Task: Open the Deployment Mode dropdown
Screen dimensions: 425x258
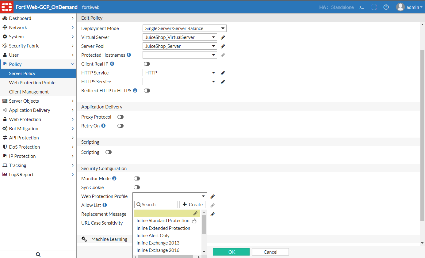Action: 185,28
